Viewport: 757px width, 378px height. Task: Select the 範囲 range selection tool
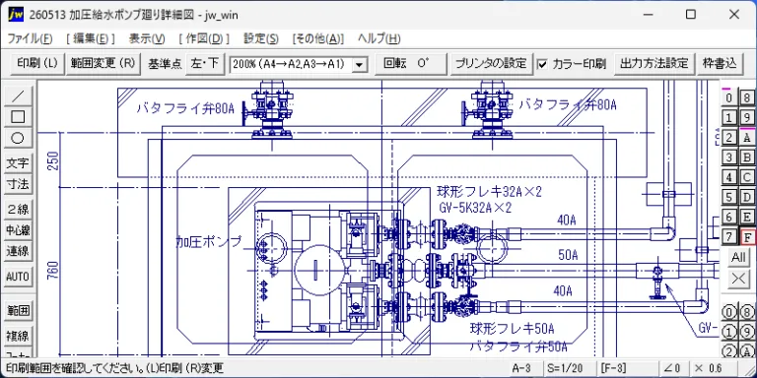pos(18,310)
